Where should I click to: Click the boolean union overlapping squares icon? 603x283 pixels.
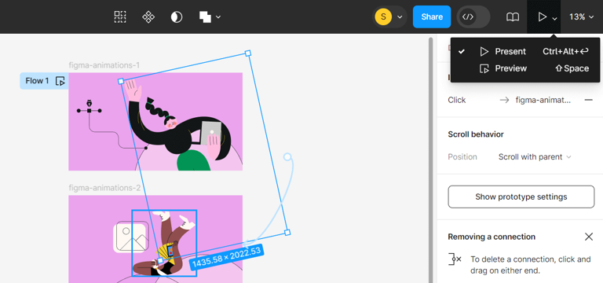pyautogui.click(x=205, y=17)
